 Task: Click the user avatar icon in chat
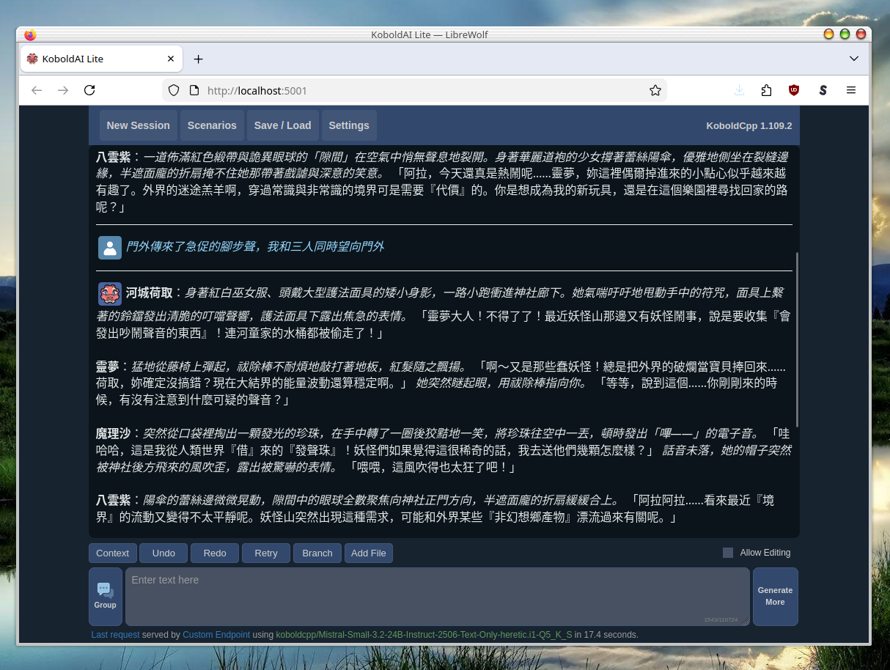[x=110, y=248]
